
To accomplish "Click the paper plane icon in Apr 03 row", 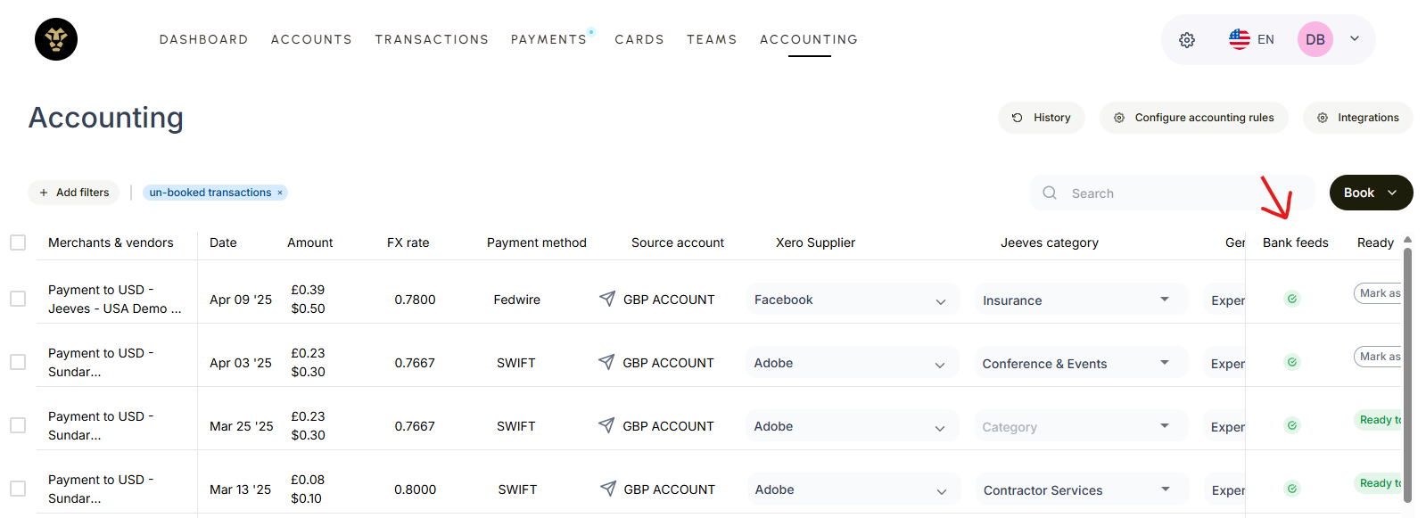I will (x=606, y=362).
